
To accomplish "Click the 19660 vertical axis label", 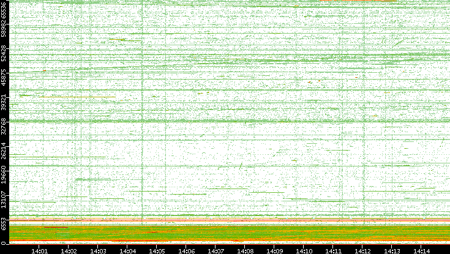I will point(4,174).
